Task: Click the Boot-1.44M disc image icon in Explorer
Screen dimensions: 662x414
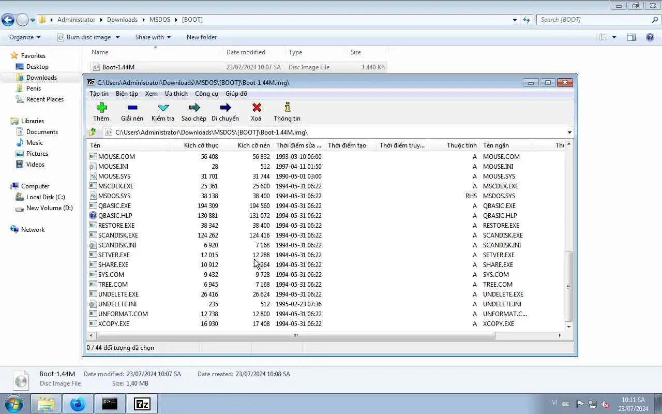Action: click(x=96, y=67)
